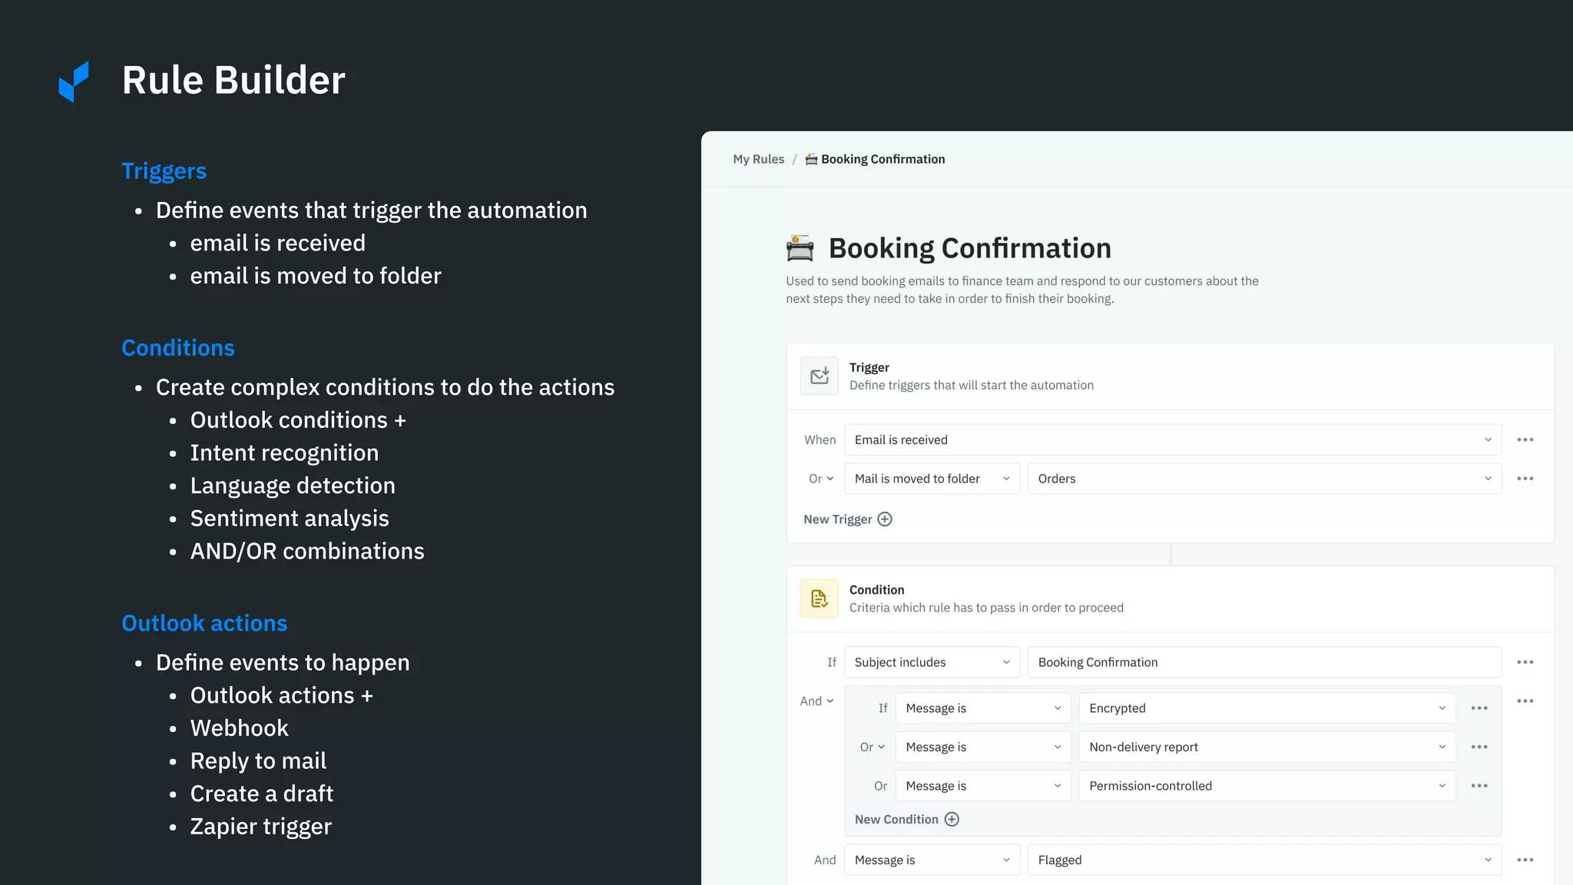Click the Trigger section envelope icon
The width and height of the screenshot is (1573, 885).
819,376
